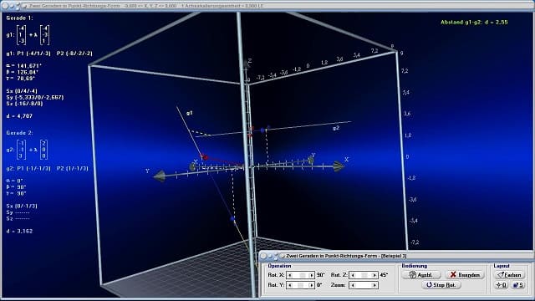The height and width of the screenshot is (301, 535).
Task: Decrease Rot. Z with its left arrow
Action: [353, 275]
